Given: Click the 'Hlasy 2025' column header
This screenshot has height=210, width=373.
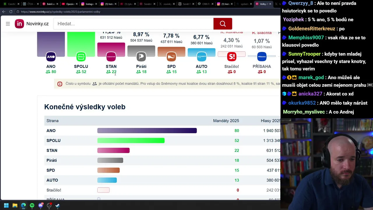Looking at the screenshot, I should point(271,121).
